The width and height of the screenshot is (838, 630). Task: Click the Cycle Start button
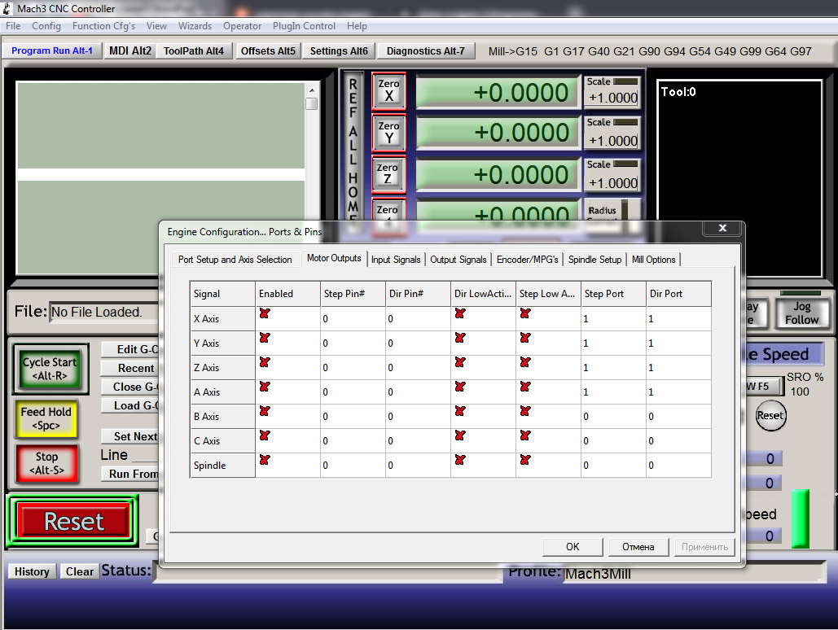(x=50, y=369)
